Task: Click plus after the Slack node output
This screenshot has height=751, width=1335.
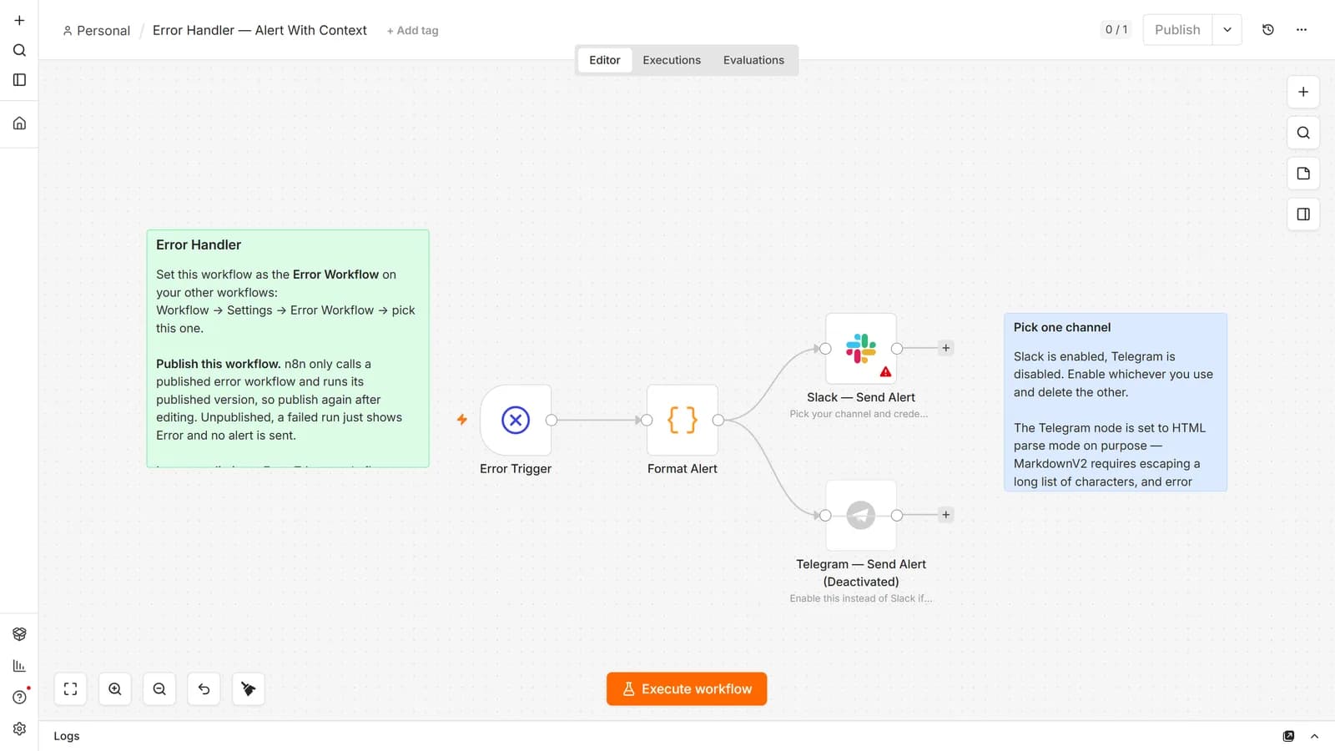Action: pyautogui.click(x=946, y=348)
